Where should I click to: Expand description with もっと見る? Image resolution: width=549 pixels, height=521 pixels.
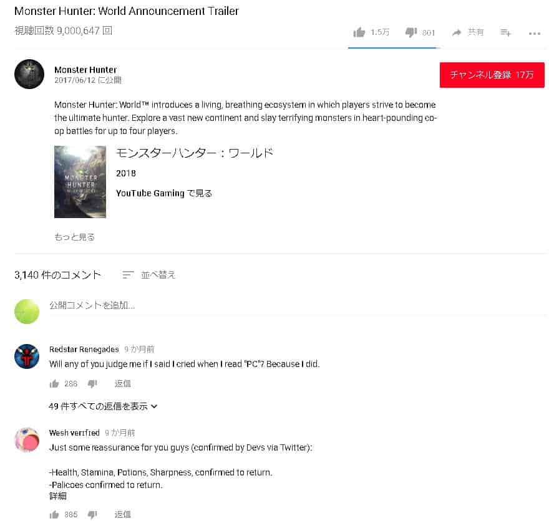(74, 237)
